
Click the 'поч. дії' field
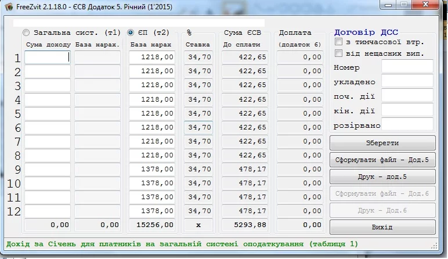(407, 95)
